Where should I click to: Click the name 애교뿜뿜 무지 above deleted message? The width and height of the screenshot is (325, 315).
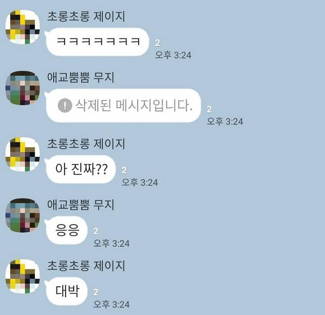pyautogui.click(x=81, y=77)
